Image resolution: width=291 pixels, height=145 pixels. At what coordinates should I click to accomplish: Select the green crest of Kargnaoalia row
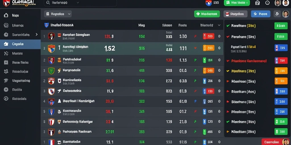click(x=51, y=71)
